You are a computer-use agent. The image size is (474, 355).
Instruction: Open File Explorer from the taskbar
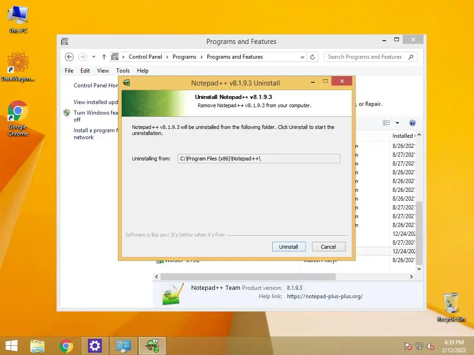click(37, 346)
